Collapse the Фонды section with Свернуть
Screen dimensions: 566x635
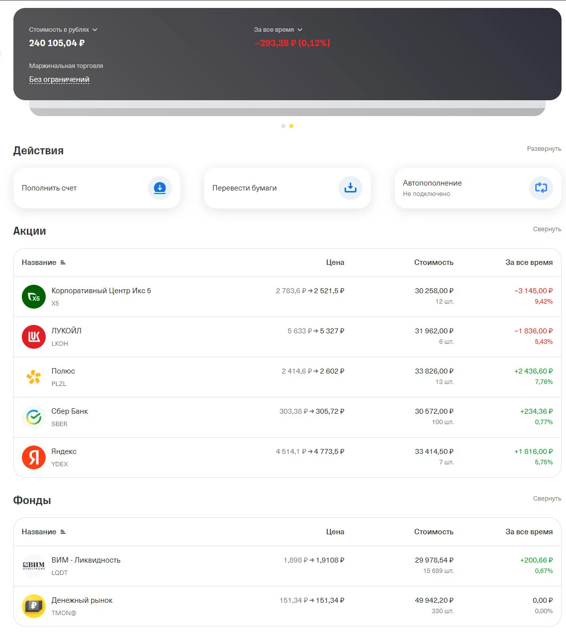coord(547,499)
